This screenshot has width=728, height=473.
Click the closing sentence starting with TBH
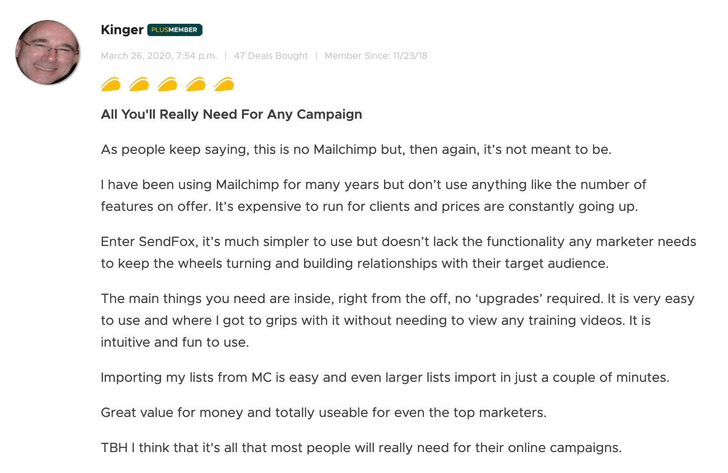coord(361,448)
